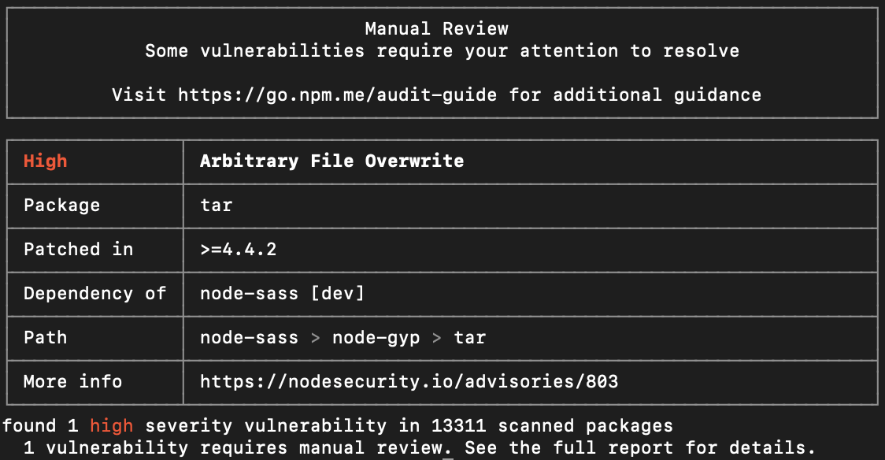Open the nodesecurity.io advisories/803 link
The height and width of the screenshot is (460, 885).
pos(409,382)
